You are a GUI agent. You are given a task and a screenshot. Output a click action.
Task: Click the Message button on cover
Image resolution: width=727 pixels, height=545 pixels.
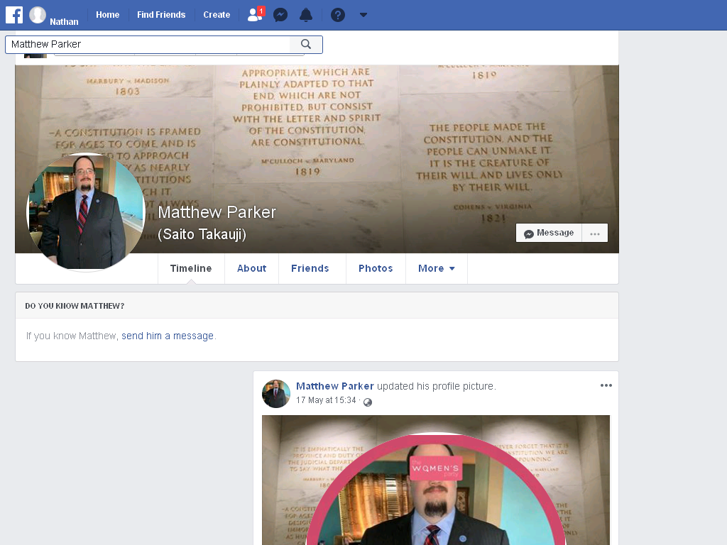549,233
